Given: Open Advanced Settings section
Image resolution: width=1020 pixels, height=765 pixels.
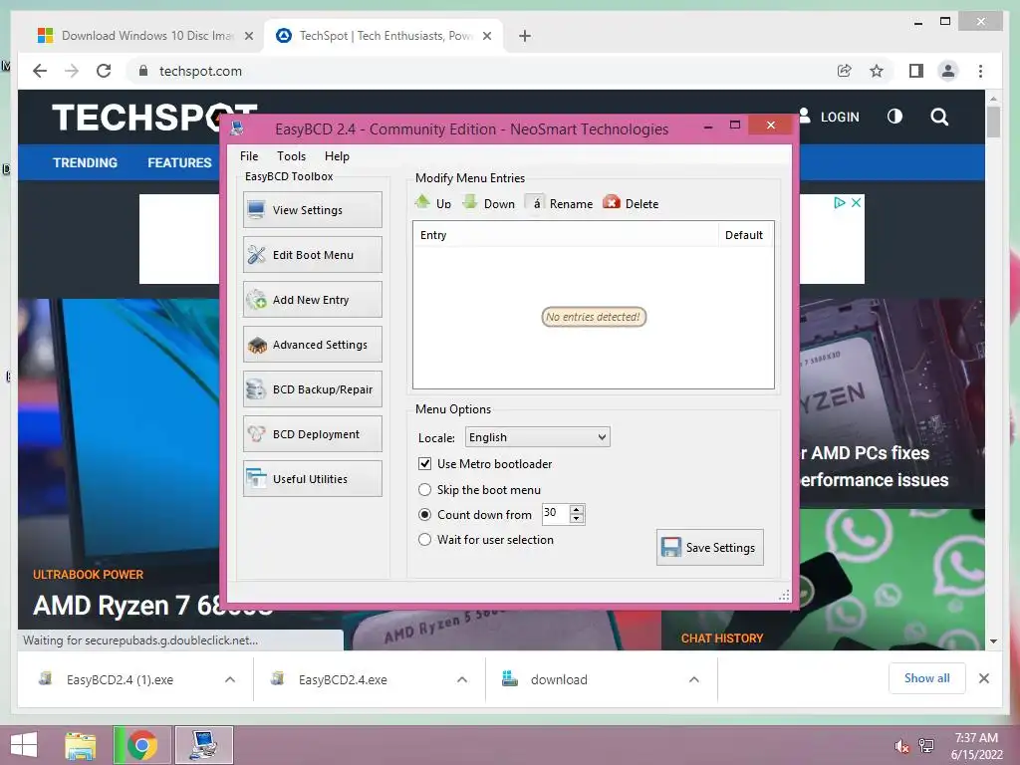Looking at the screenshot, I should click(x=312, y=344).
